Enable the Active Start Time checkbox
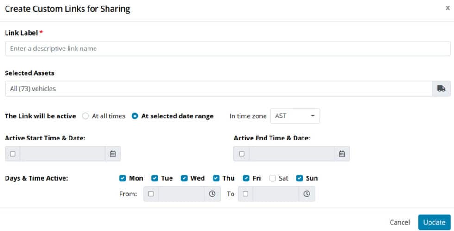This screenshot has height=231, width=454. click(13, 153)
